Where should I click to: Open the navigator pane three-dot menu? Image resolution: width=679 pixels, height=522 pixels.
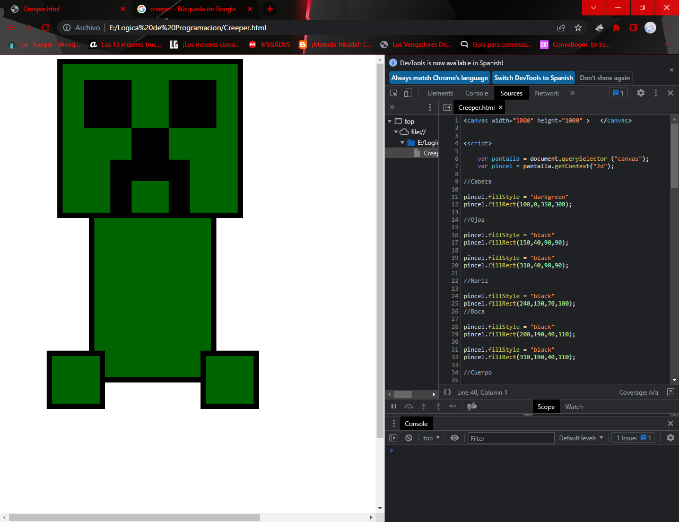tap(430, 107)
